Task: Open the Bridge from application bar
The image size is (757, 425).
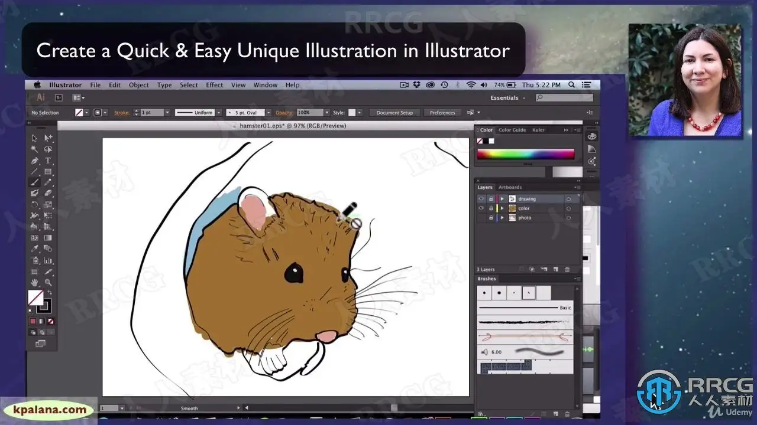Action: pos(59,98)
